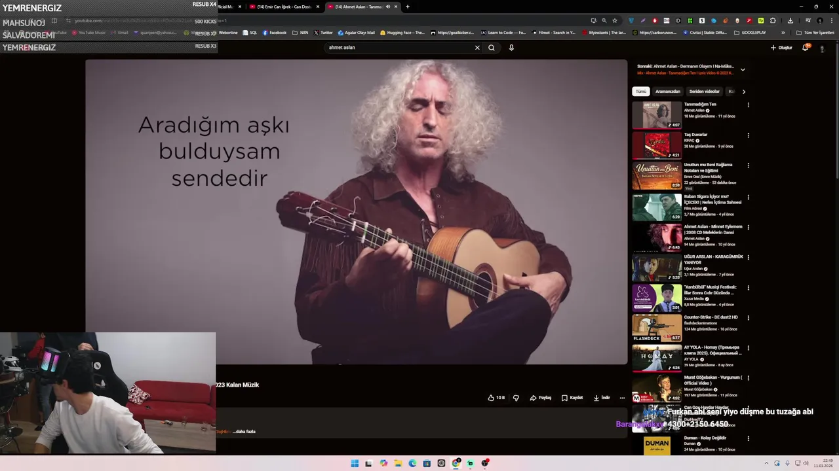Open the GOOGLEPLAY bookmarks folder
Screen dimensions: 839x471
[x=750, y=33]
